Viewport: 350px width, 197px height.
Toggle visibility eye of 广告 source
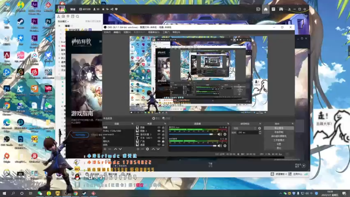[159, 141]
